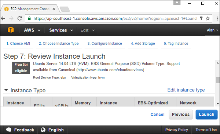The height and width of the screenshot is (134, 220).
Task: Go to step 5. Tag Instance
Action: tap(176, 44)
